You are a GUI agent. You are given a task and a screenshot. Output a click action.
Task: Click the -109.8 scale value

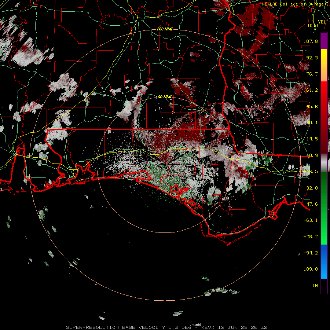click(309, 269)
